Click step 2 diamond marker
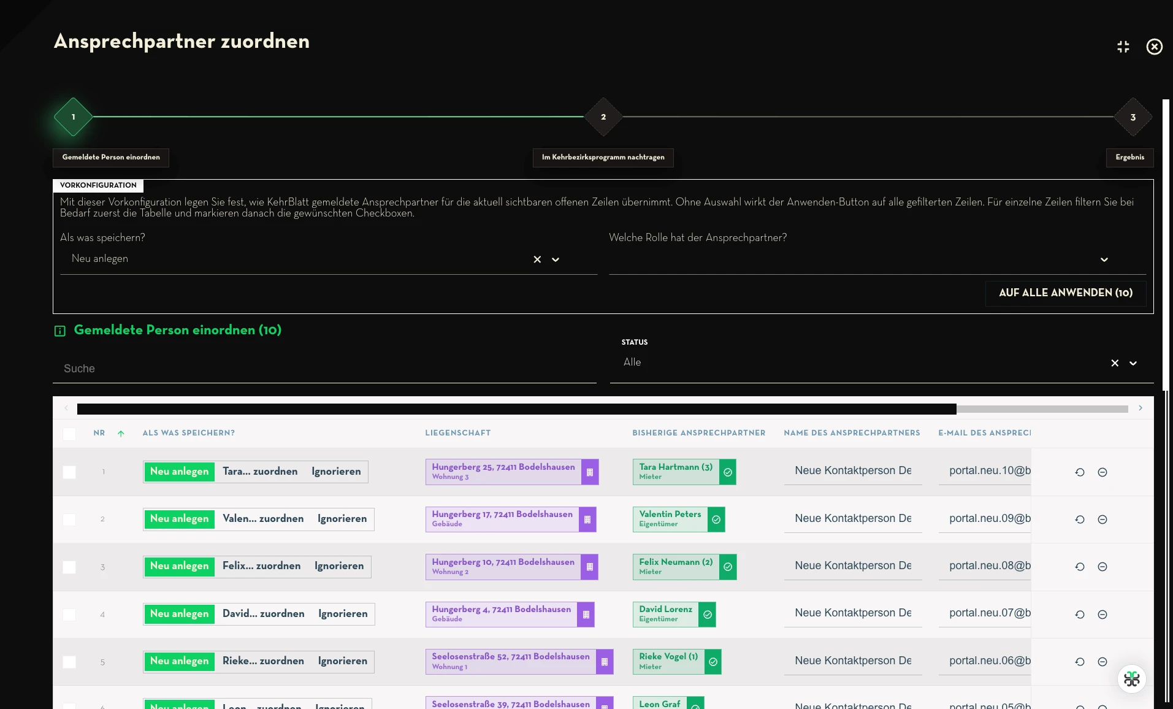1173x709 pixels. [603, 117]
